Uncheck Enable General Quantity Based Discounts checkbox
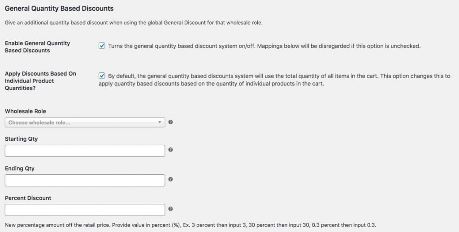The width and height of the screenshot is (459, 232). [102, 46]
